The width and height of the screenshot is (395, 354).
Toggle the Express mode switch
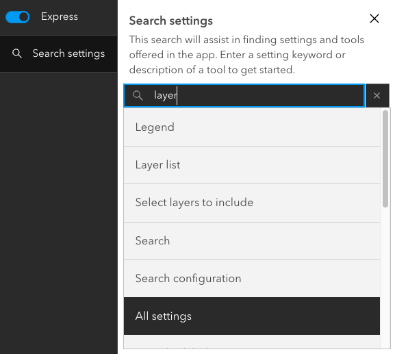(x=17, y=17)
